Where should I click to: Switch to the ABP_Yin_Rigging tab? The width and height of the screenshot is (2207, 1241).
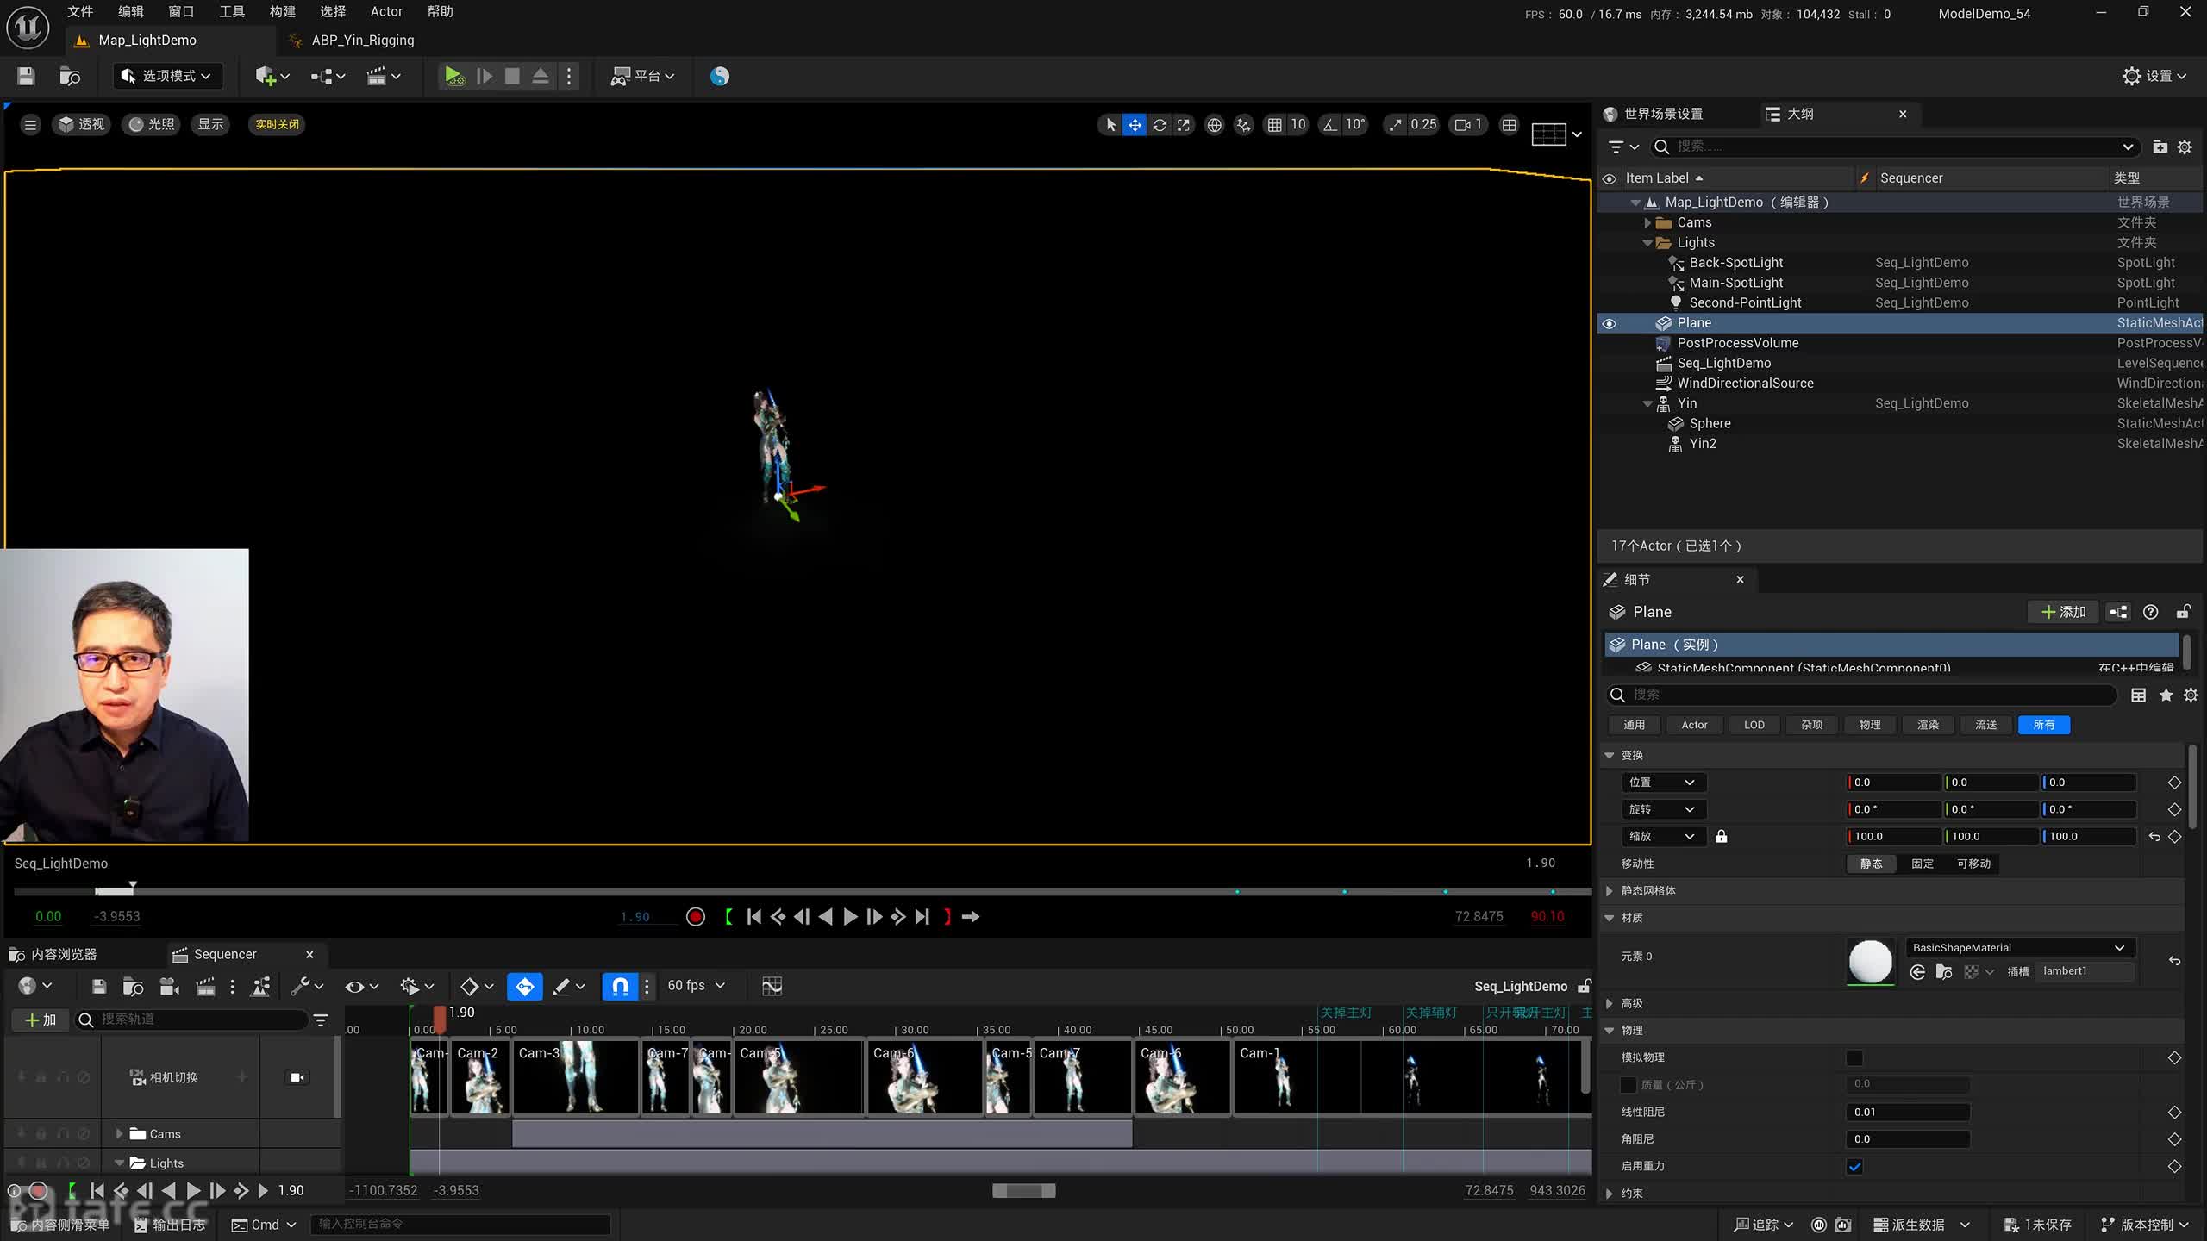coord(362,40)
